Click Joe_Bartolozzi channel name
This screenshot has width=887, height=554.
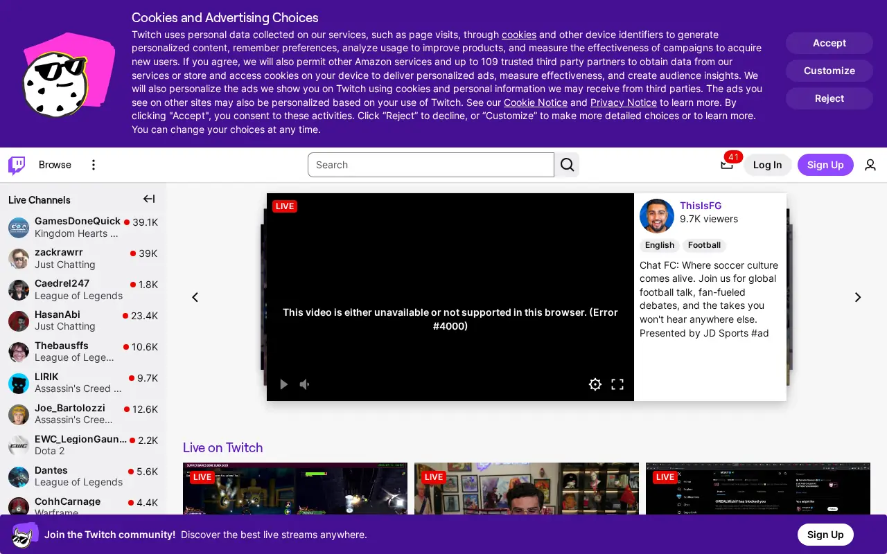70,408
